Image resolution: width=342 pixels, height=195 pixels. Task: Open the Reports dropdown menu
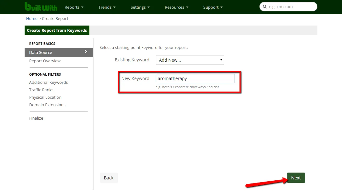coord(74,7)
